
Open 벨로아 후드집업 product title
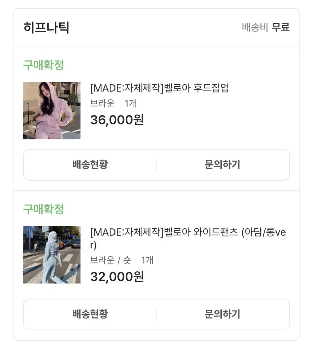pos(160,88)
